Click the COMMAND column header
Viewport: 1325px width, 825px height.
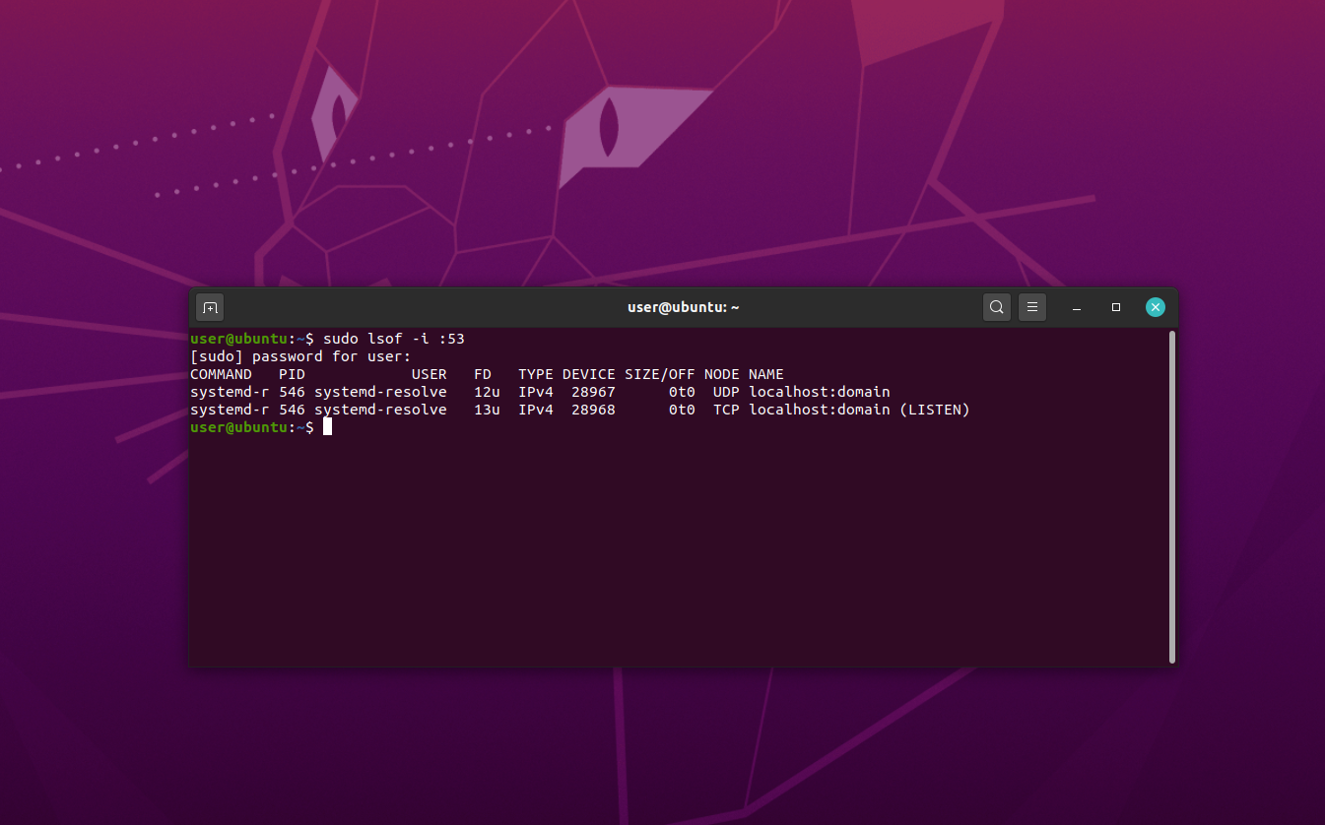click(x=221, y=374)
